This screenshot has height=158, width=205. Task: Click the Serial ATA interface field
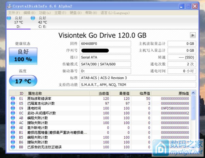[x=105, y=57]
